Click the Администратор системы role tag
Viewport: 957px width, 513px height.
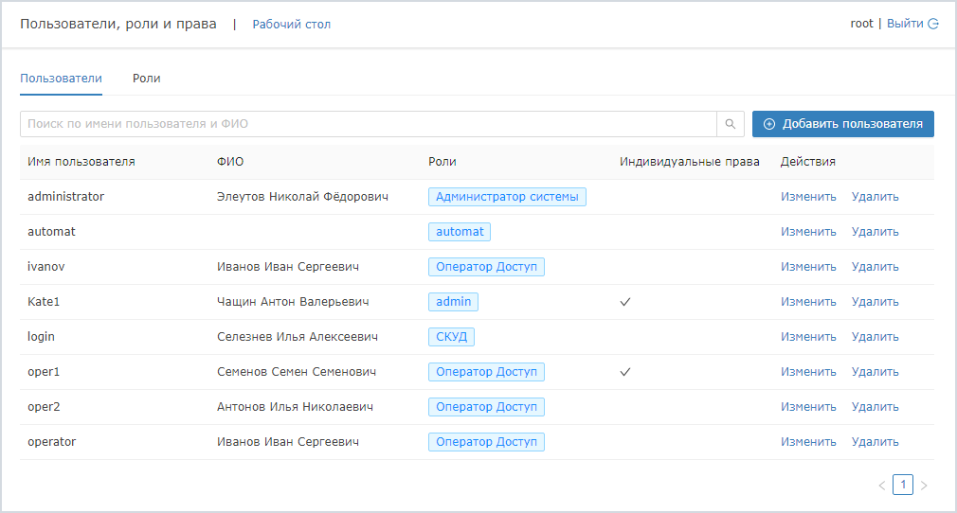pos(507,197)
